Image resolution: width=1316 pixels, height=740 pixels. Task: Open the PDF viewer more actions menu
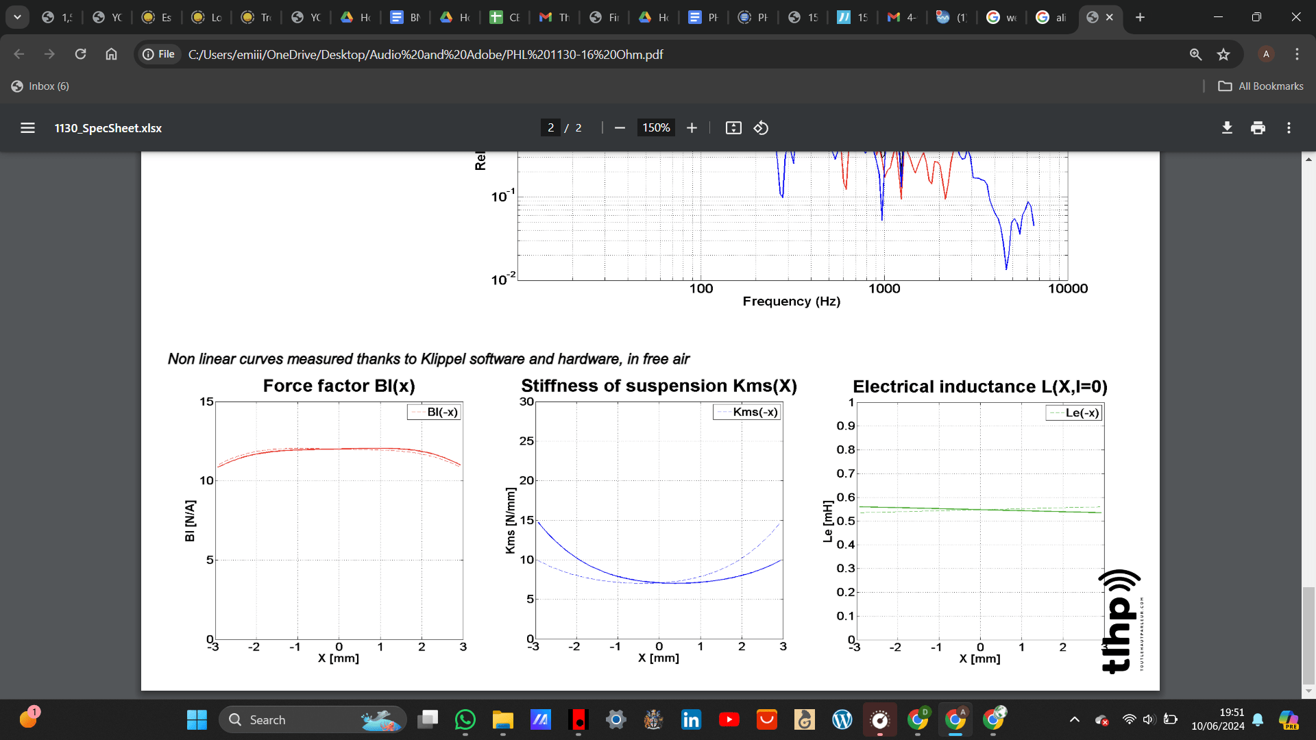pos(1289,128)
